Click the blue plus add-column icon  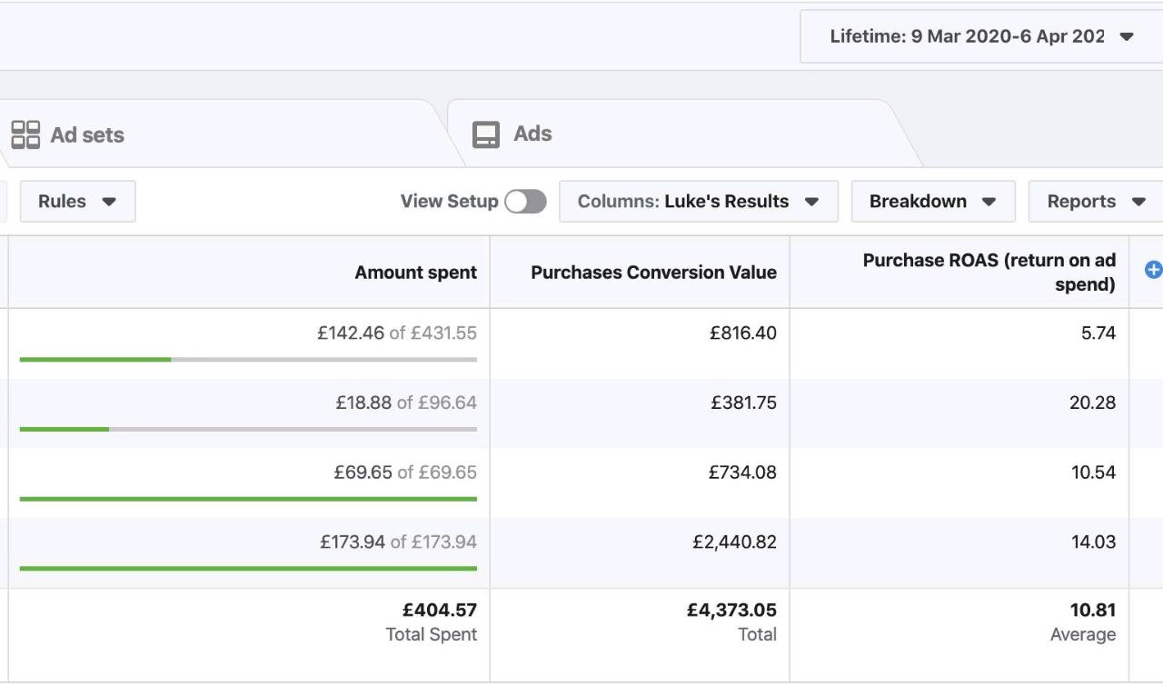click(x=1153, y=270)
